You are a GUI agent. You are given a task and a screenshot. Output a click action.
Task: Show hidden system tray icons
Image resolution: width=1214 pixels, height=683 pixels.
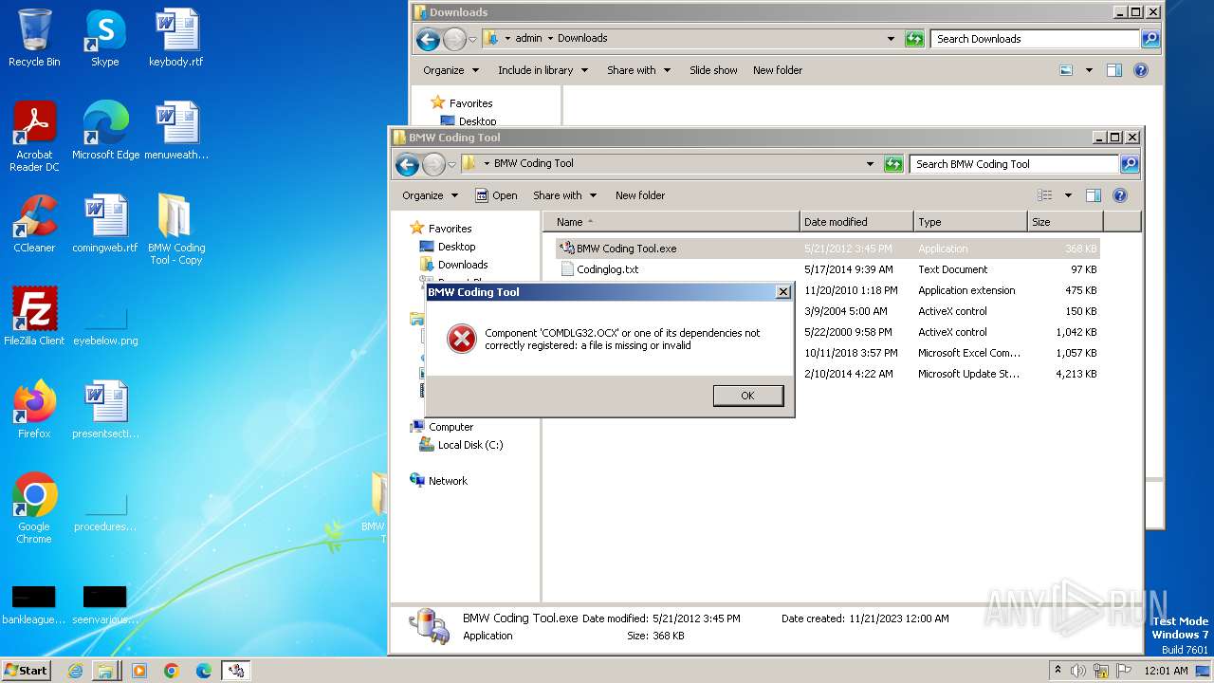pyautogui.click(x=1058, y=670)
